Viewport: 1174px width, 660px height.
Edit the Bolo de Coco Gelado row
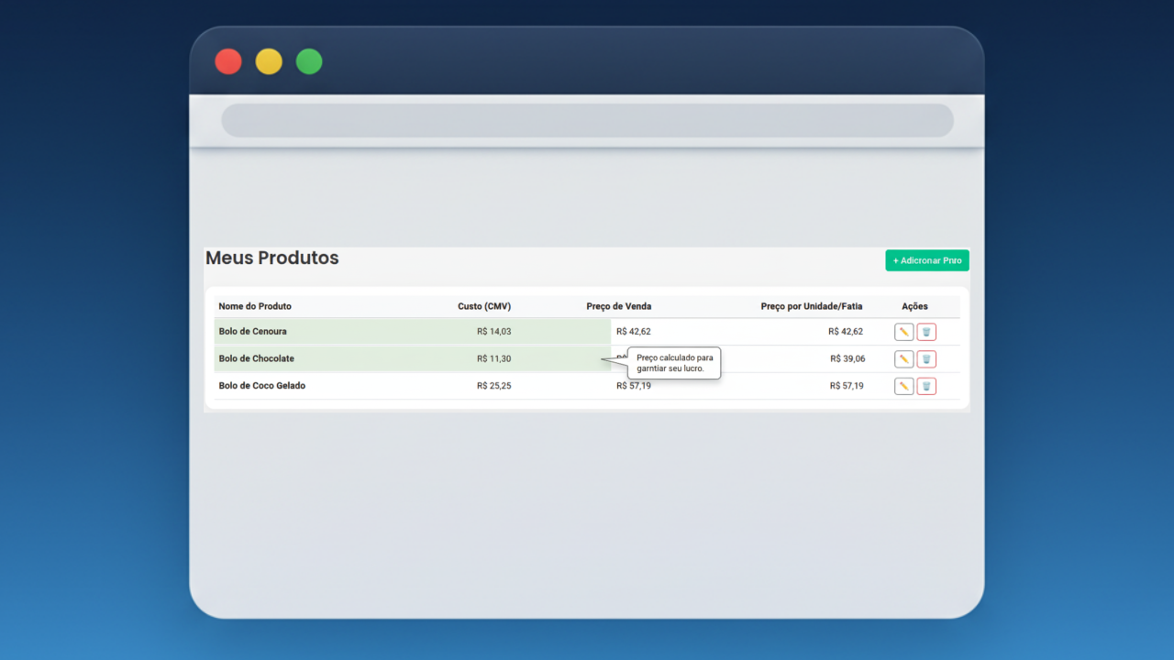pyautogui.click(x=903, y=387)
